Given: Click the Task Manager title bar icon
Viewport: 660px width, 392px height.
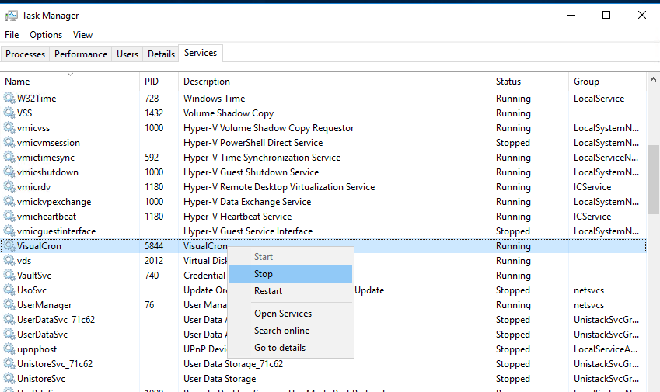Looking at the screenshot, I should click(11, 15).
